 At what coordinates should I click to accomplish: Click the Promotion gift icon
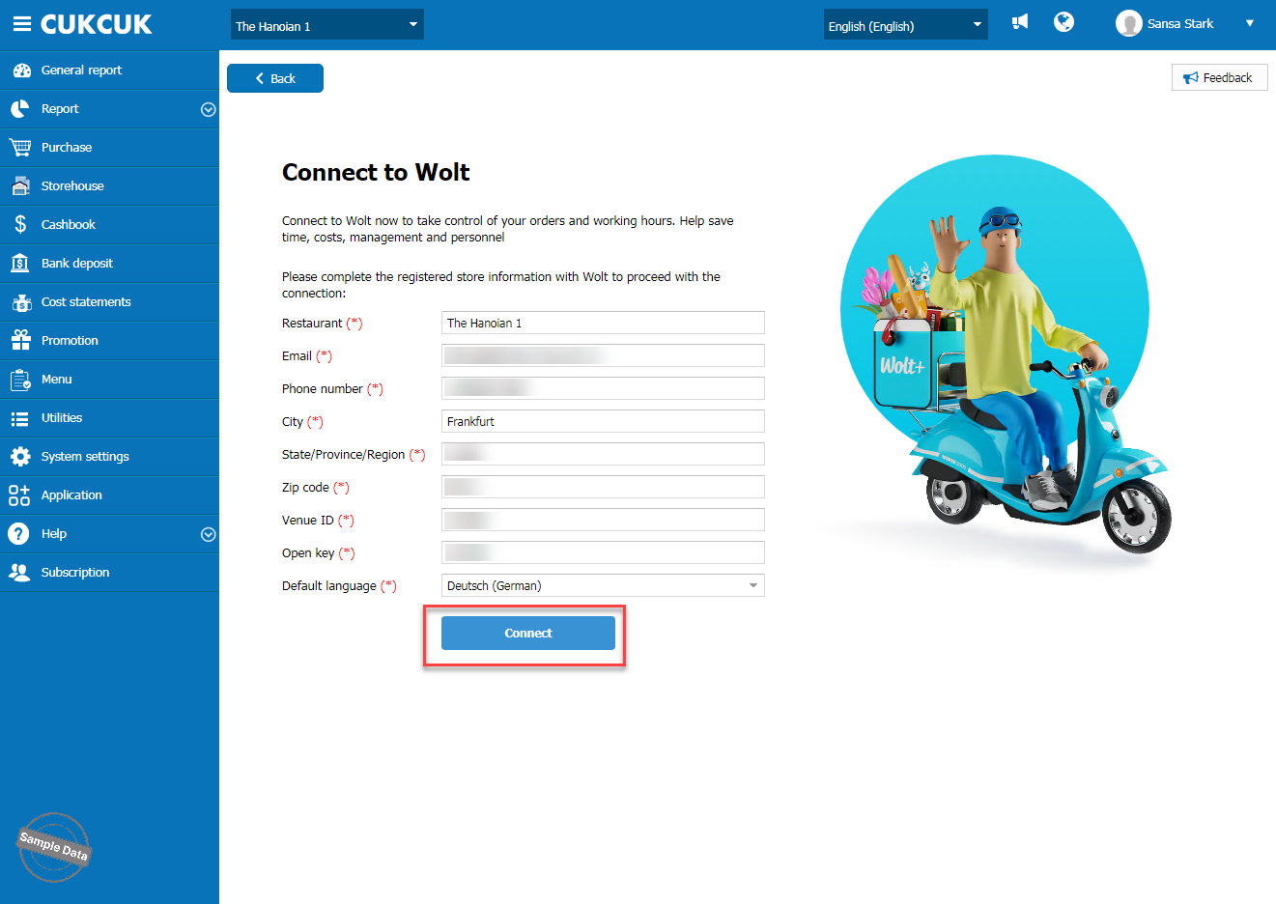[x=20, y=340]
